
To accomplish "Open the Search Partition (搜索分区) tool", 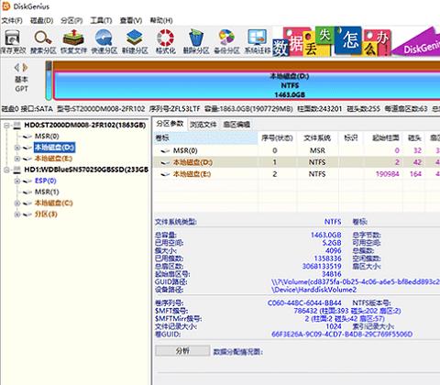I will point(43,42).
